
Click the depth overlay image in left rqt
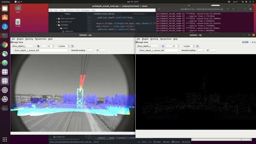pos(73,93)
